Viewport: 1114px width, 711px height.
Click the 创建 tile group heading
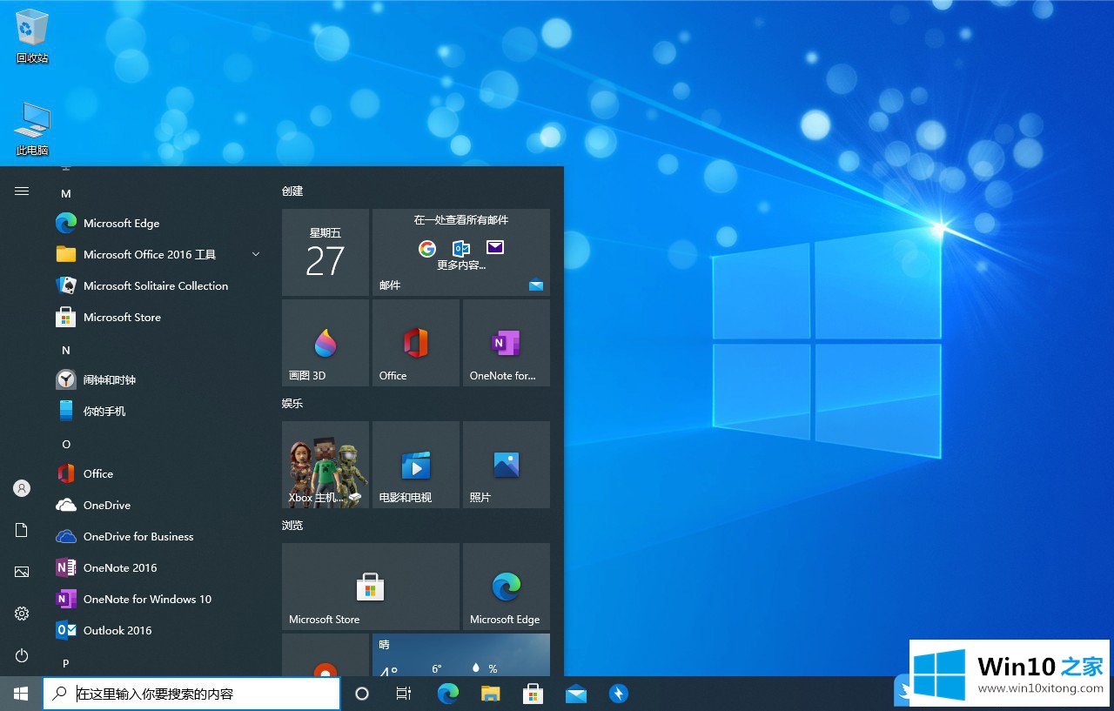(292, 191)
